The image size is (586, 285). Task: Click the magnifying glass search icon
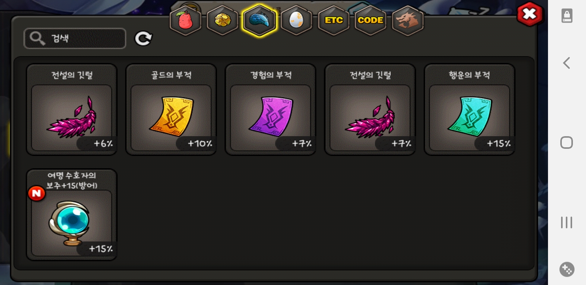point(37,38)
